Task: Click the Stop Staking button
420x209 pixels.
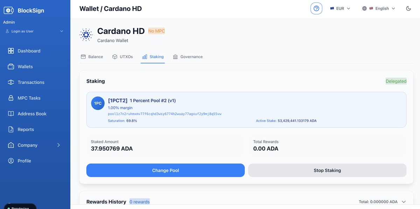Action: click(x=327, y=170)
